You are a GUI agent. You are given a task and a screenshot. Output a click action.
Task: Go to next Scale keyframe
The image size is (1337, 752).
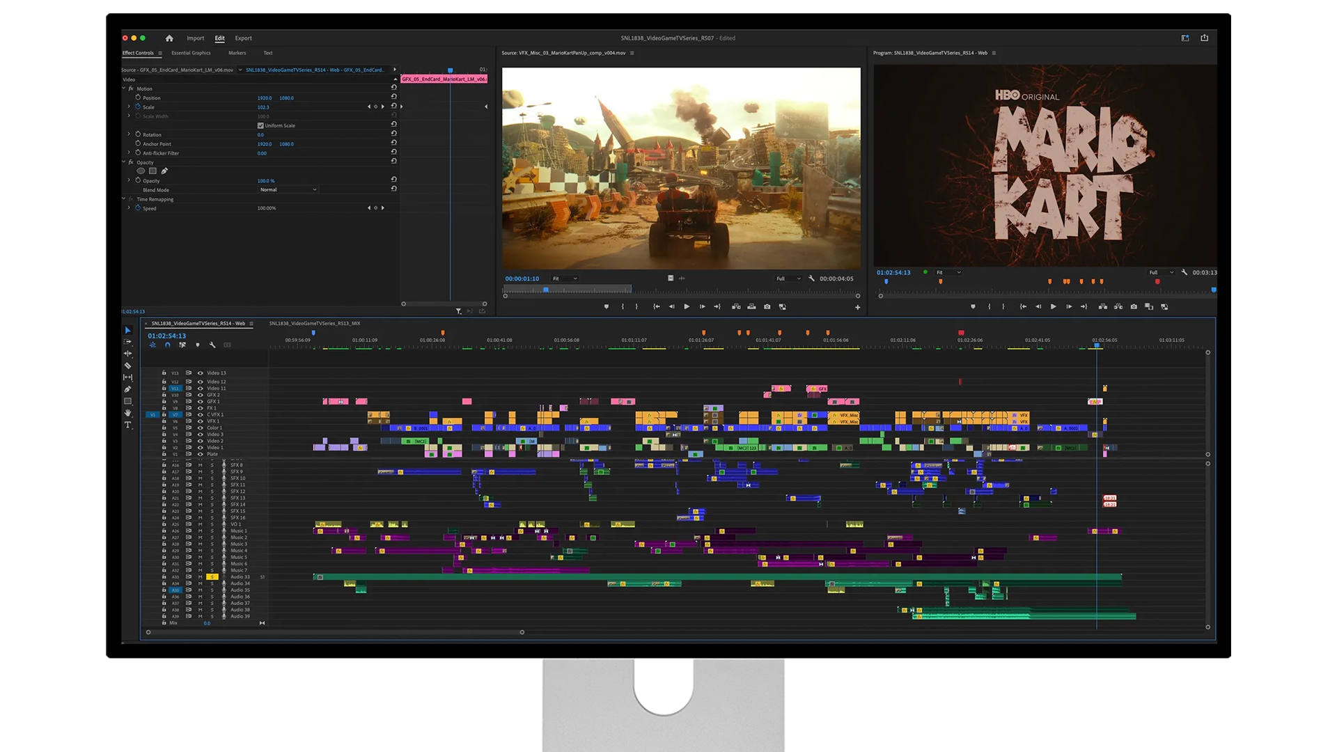coord(382,107)
